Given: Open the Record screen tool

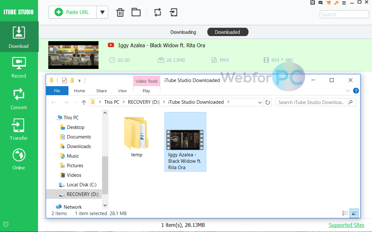Looking at the screenshot, I should pos(19,67).
